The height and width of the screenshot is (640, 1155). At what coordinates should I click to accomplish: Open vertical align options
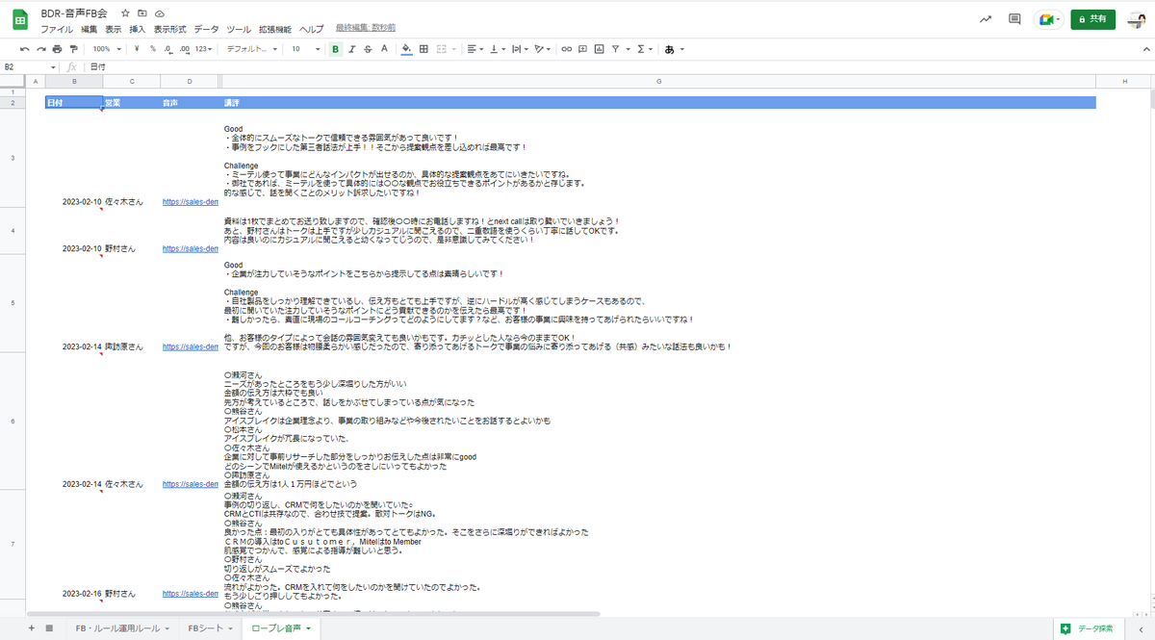(498, 48)
